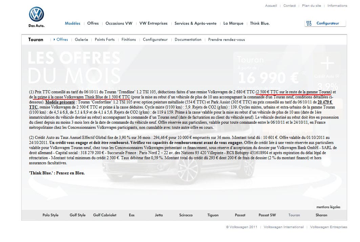Viewport: 360px width, 242px height.
Task: Select Touran in bottom model bar
Action: 294,215
